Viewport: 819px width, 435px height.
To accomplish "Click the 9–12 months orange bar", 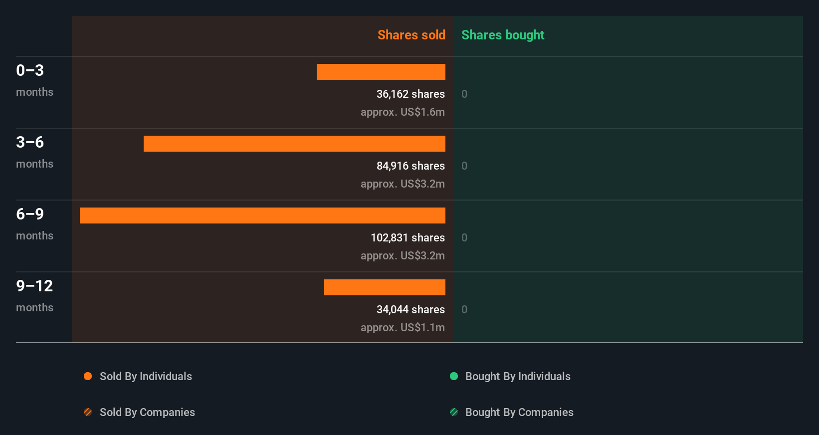I will pos(385,287).
